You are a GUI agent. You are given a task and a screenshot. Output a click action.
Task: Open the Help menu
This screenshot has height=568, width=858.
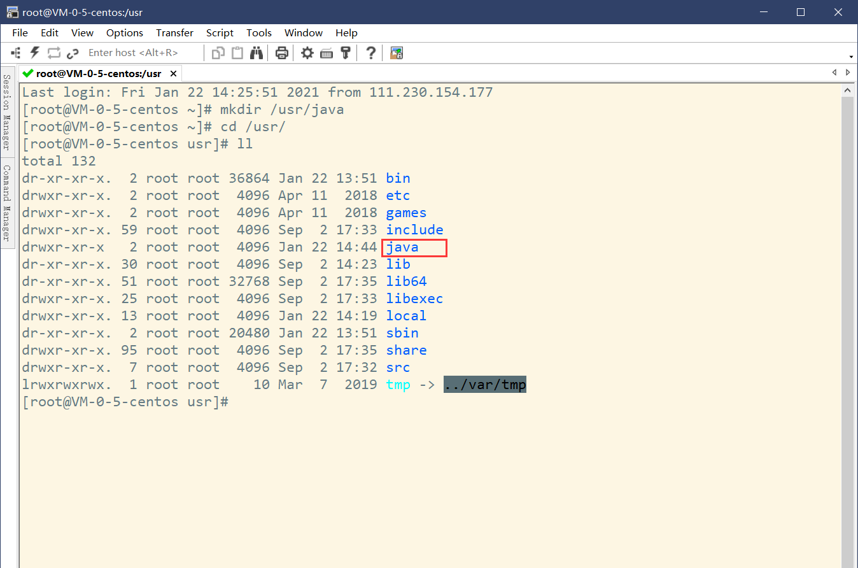pos(346,32)
